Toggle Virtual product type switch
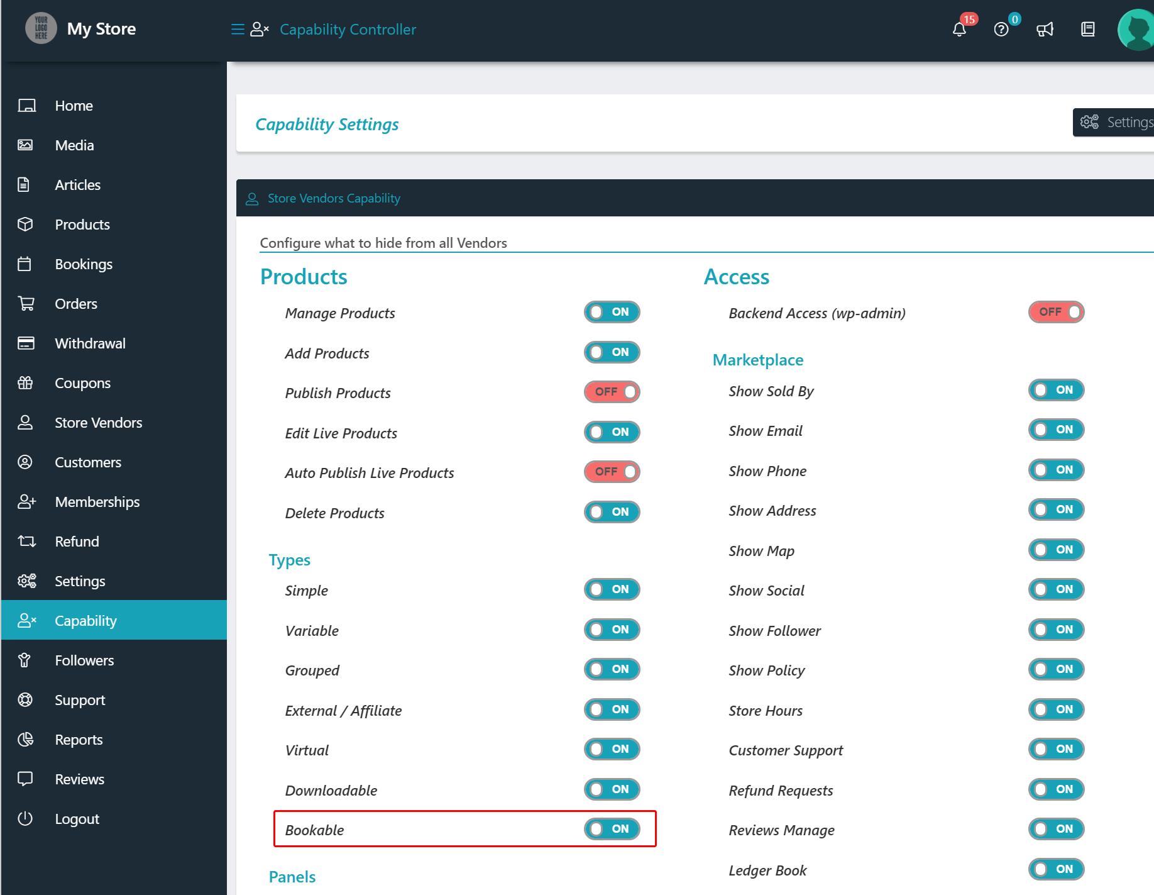1154x895 pixels. pyautogui.click(x=612, y=749)
